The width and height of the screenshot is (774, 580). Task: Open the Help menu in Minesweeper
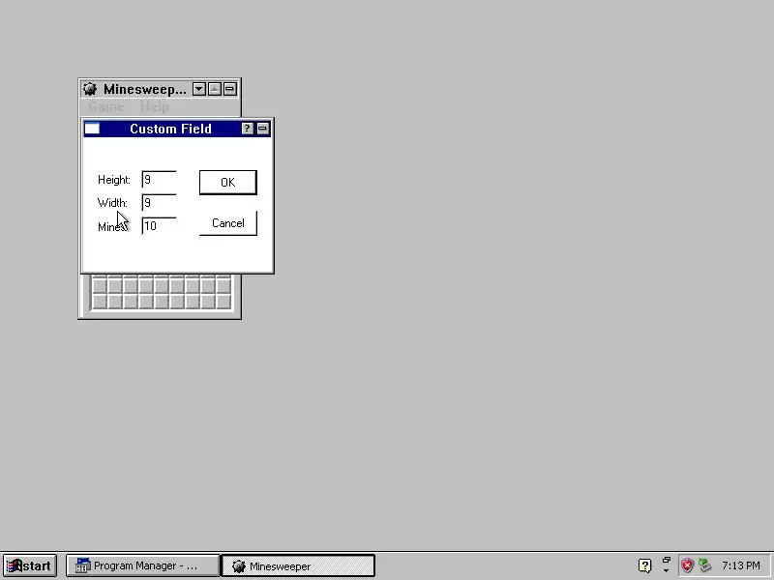[x=155, y=106]
